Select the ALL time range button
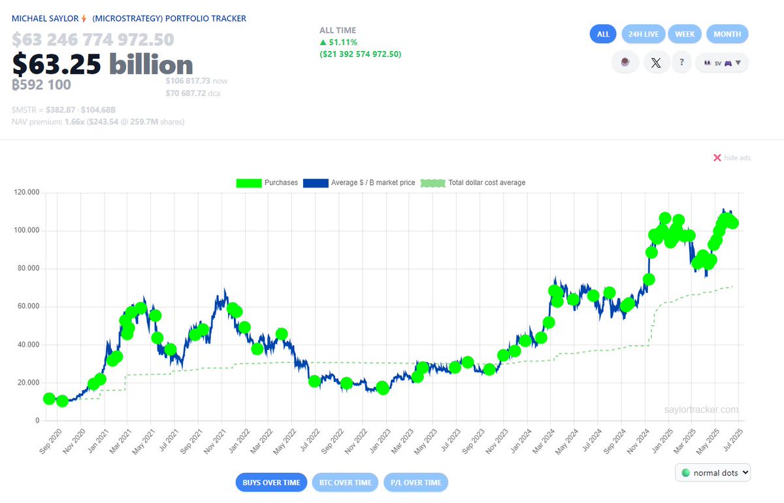The width and height of the screenshot is (784, 503). pyautogui.click(x=603, y=34)
